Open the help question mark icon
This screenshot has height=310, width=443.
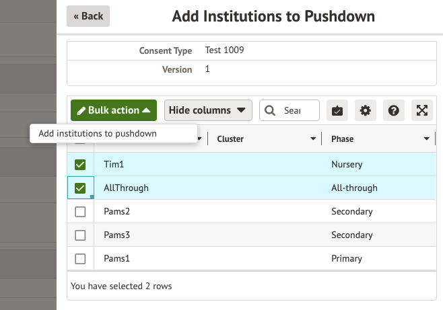(x=394, y=110)
